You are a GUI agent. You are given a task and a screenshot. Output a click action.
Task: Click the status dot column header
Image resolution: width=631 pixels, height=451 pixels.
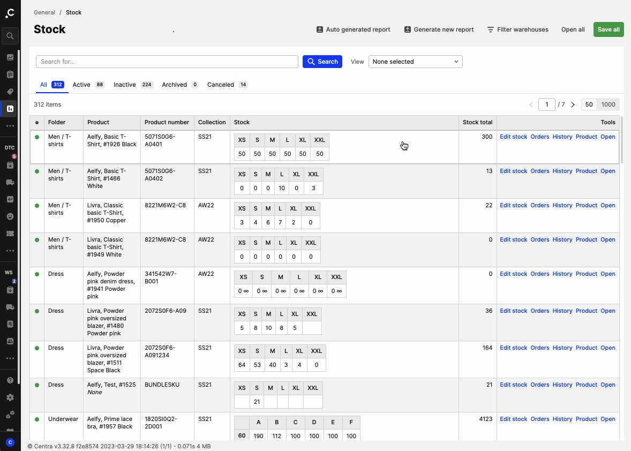point(36,123)
